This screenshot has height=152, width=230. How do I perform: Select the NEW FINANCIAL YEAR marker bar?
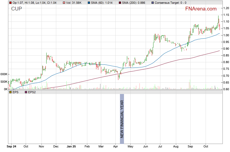(x=122, y=116)
